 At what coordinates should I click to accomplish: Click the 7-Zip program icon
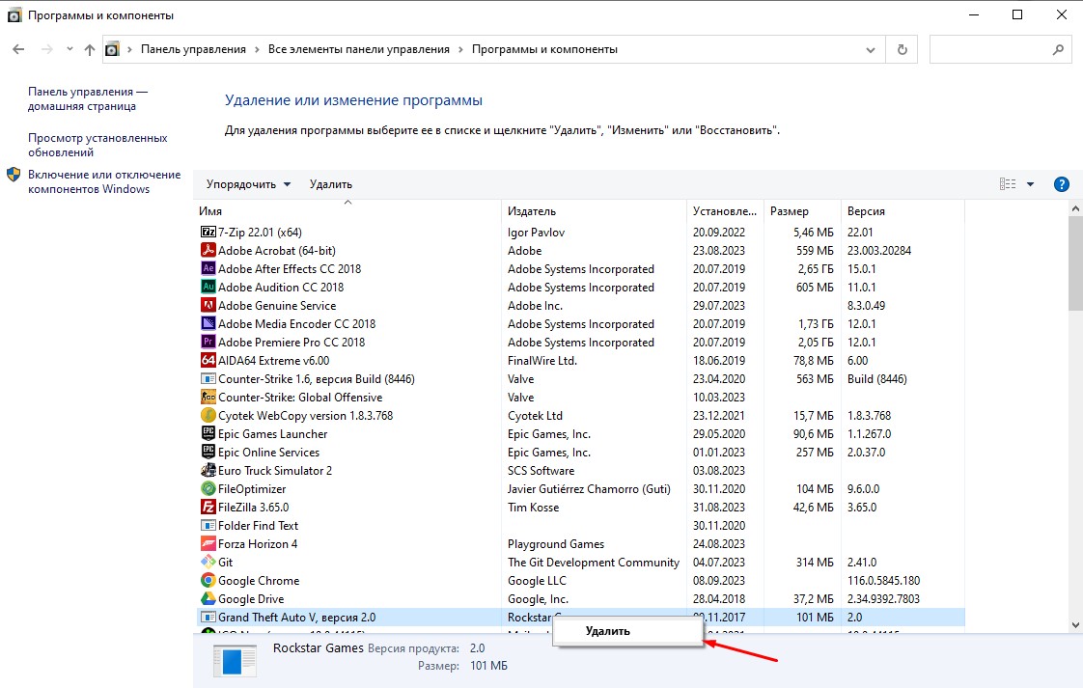coord(208,232)
